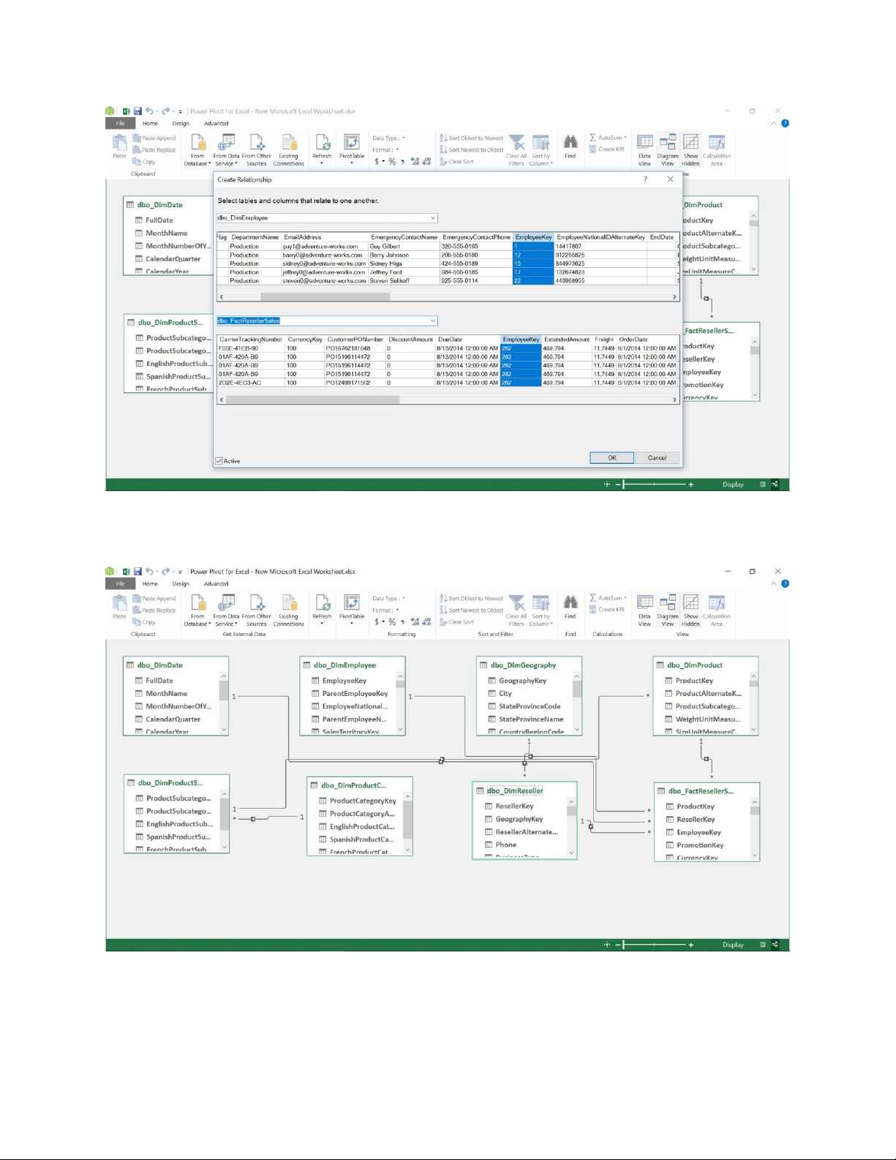Click the Find binoculars icon above the dbo_DimGeography table
Viewport: 896px width, 1160px height.
coord(571,603)
